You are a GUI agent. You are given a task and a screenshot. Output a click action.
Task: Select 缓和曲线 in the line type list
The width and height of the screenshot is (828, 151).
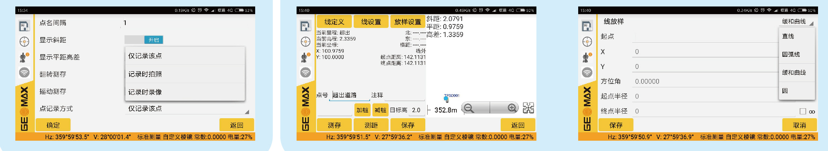[797, 72]
